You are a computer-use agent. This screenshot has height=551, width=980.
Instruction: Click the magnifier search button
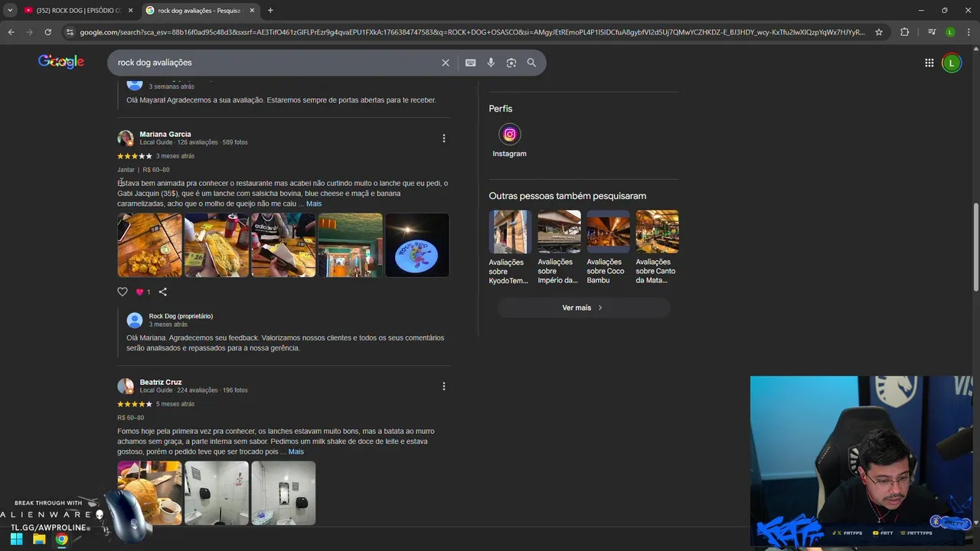531,63
